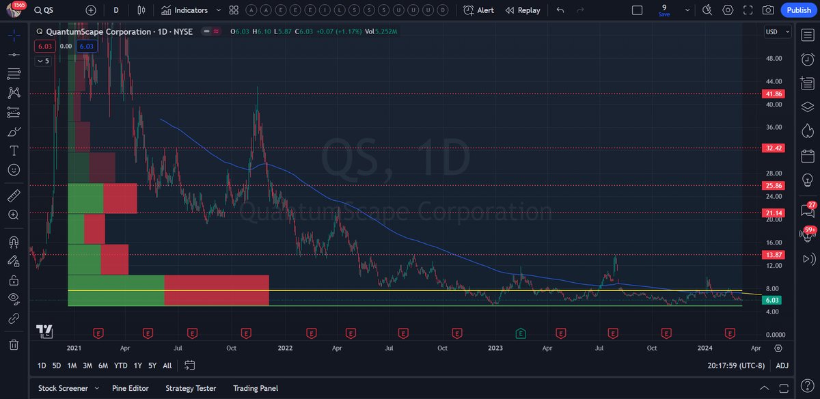Open the Pine Editor tab
Image resolution: width=820 pixels, height=399 pixels.
click(130, 388)
